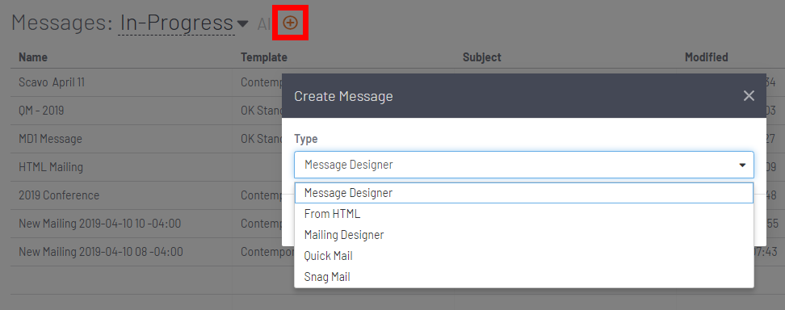The image size is (785, 310).
Task: Open the HTML Mailing entry
Action: (x=51, y=167)
